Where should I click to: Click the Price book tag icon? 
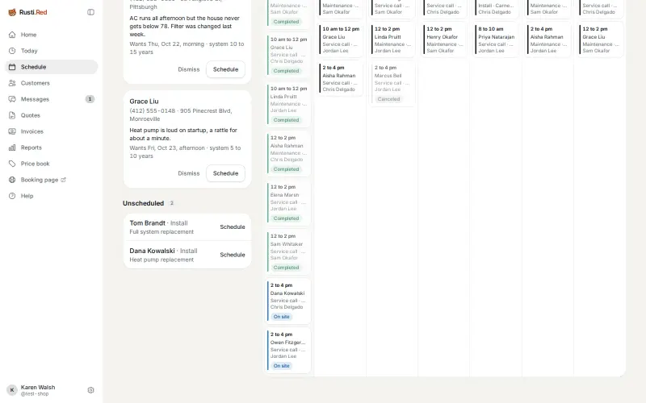[x=12, y=164]
